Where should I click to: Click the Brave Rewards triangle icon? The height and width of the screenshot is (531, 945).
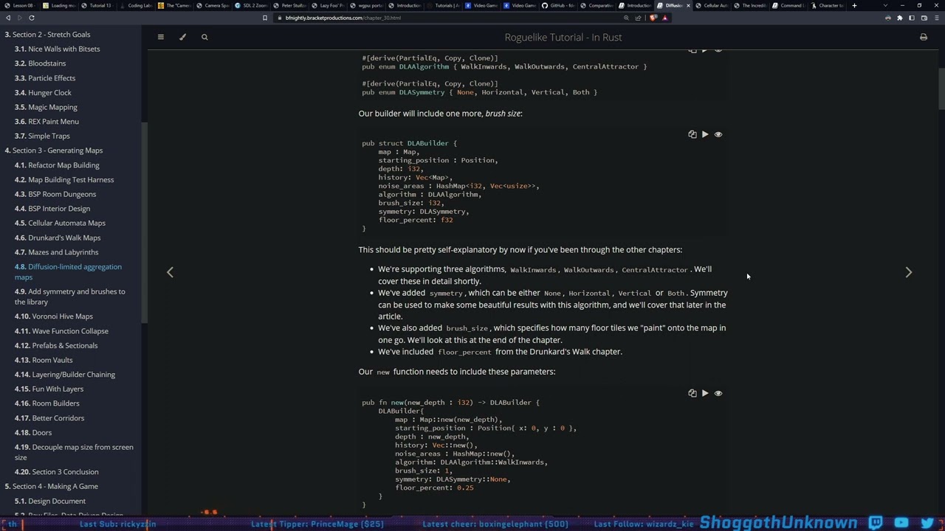pyautogui.click(x=664, y=18)
